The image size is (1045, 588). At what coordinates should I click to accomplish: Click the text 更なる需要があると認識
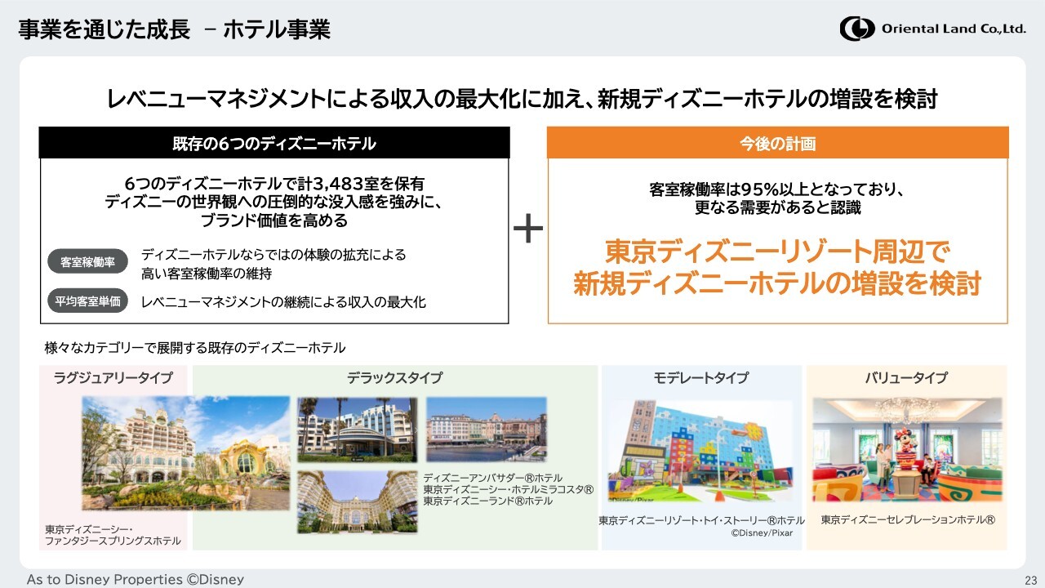pos(777,207)
